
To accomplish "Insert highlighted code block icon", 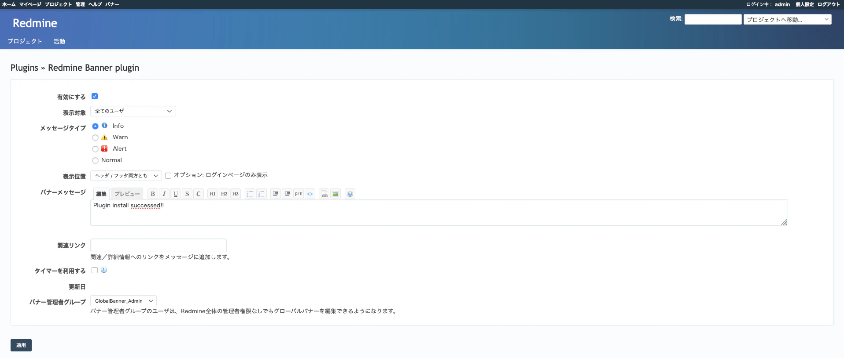I will [x=310, y=194].
